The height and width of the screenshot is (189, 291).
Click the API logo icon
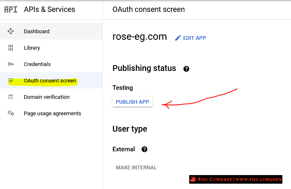click(11, 9)
